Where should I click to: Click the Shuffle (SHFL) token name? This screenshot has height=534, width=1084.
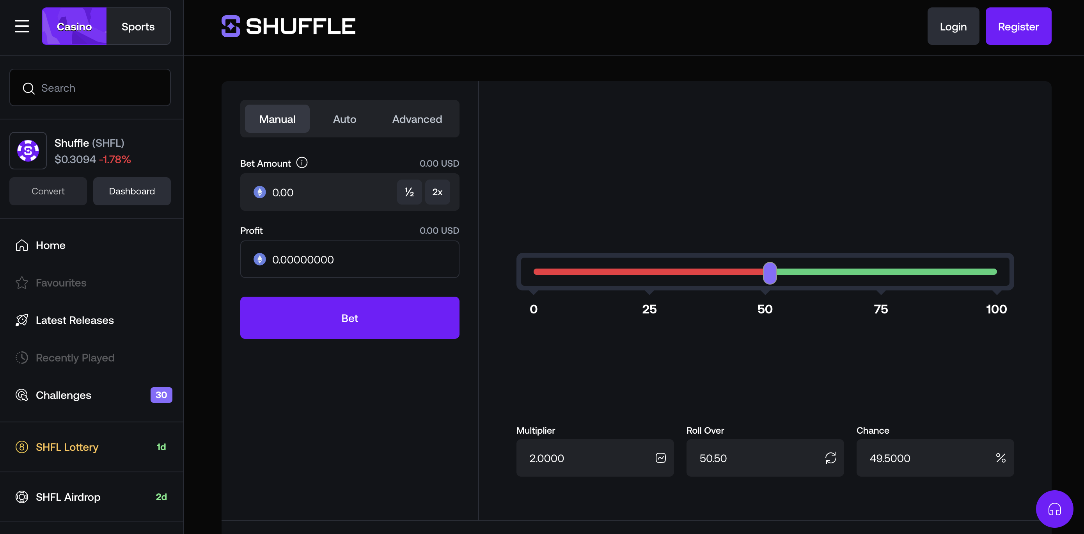[x=89, y=143]
